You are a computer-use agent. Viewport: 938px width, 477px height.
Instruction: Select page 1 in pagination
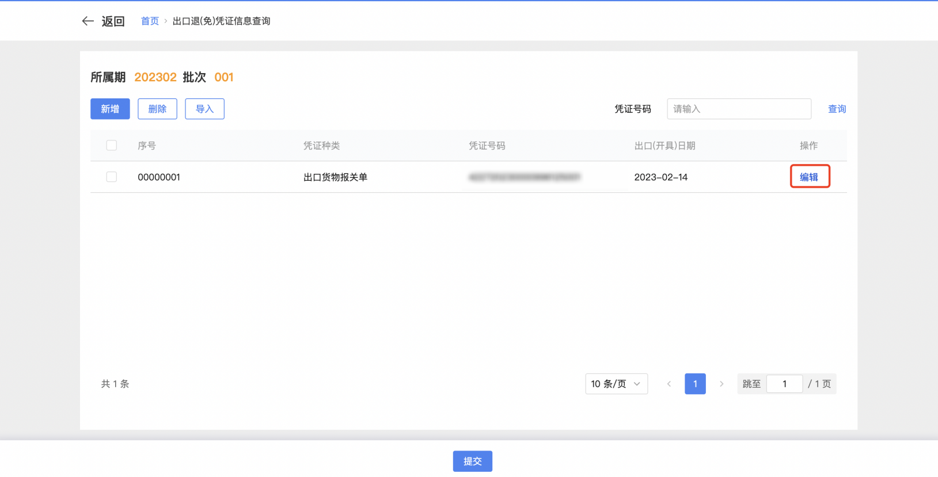695,384
